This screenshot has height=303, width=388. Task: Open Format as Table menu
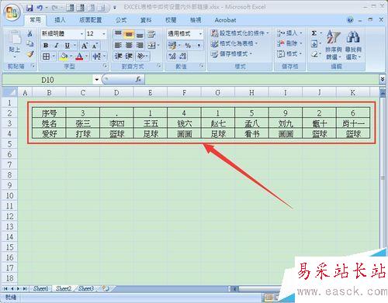point(234,43)
